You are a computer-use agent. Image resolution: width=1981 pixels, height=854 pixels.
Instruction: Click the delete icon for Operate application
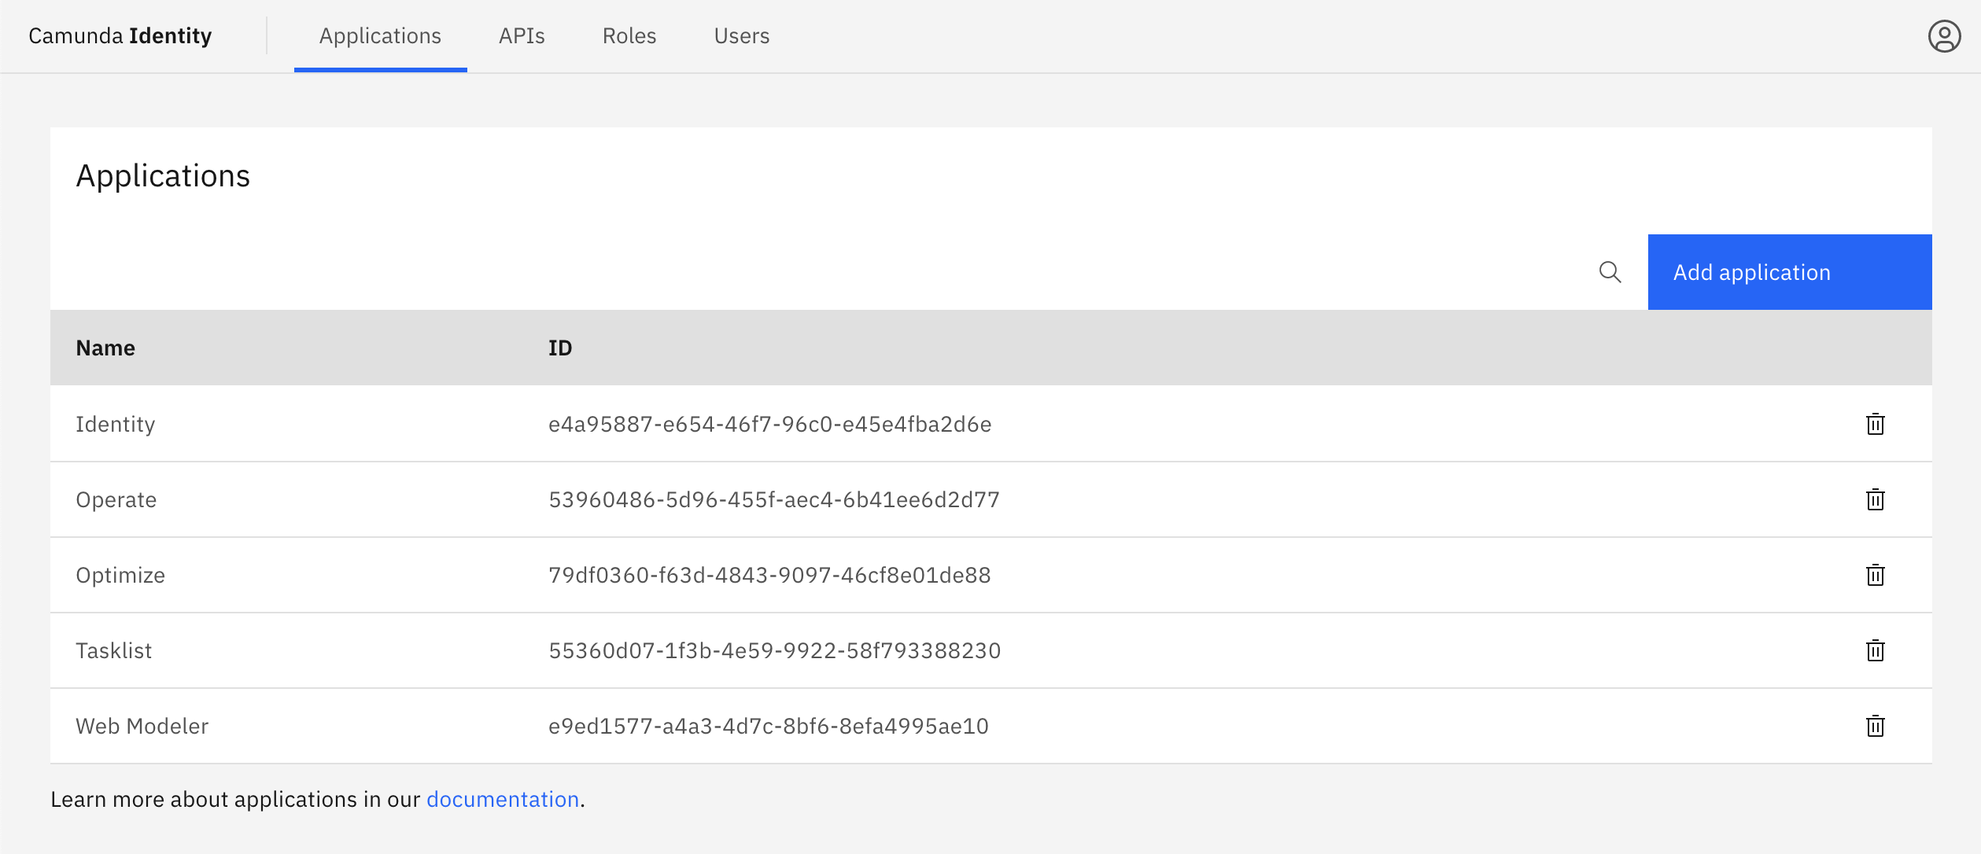pos(1876,499)
